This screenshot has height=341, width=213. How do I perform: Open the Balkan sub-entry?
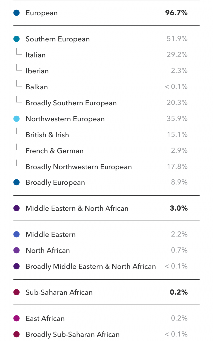[37, 87]
